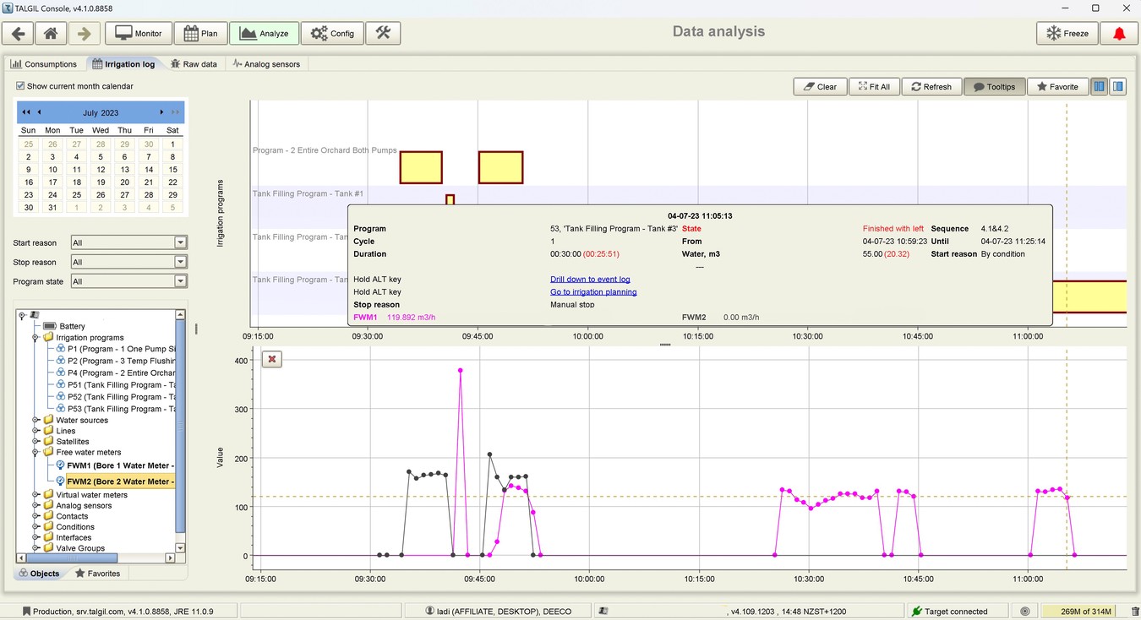Switch to the Raw data tab
Viewport: 1141px width, 620px height.
tap(194, 63)
